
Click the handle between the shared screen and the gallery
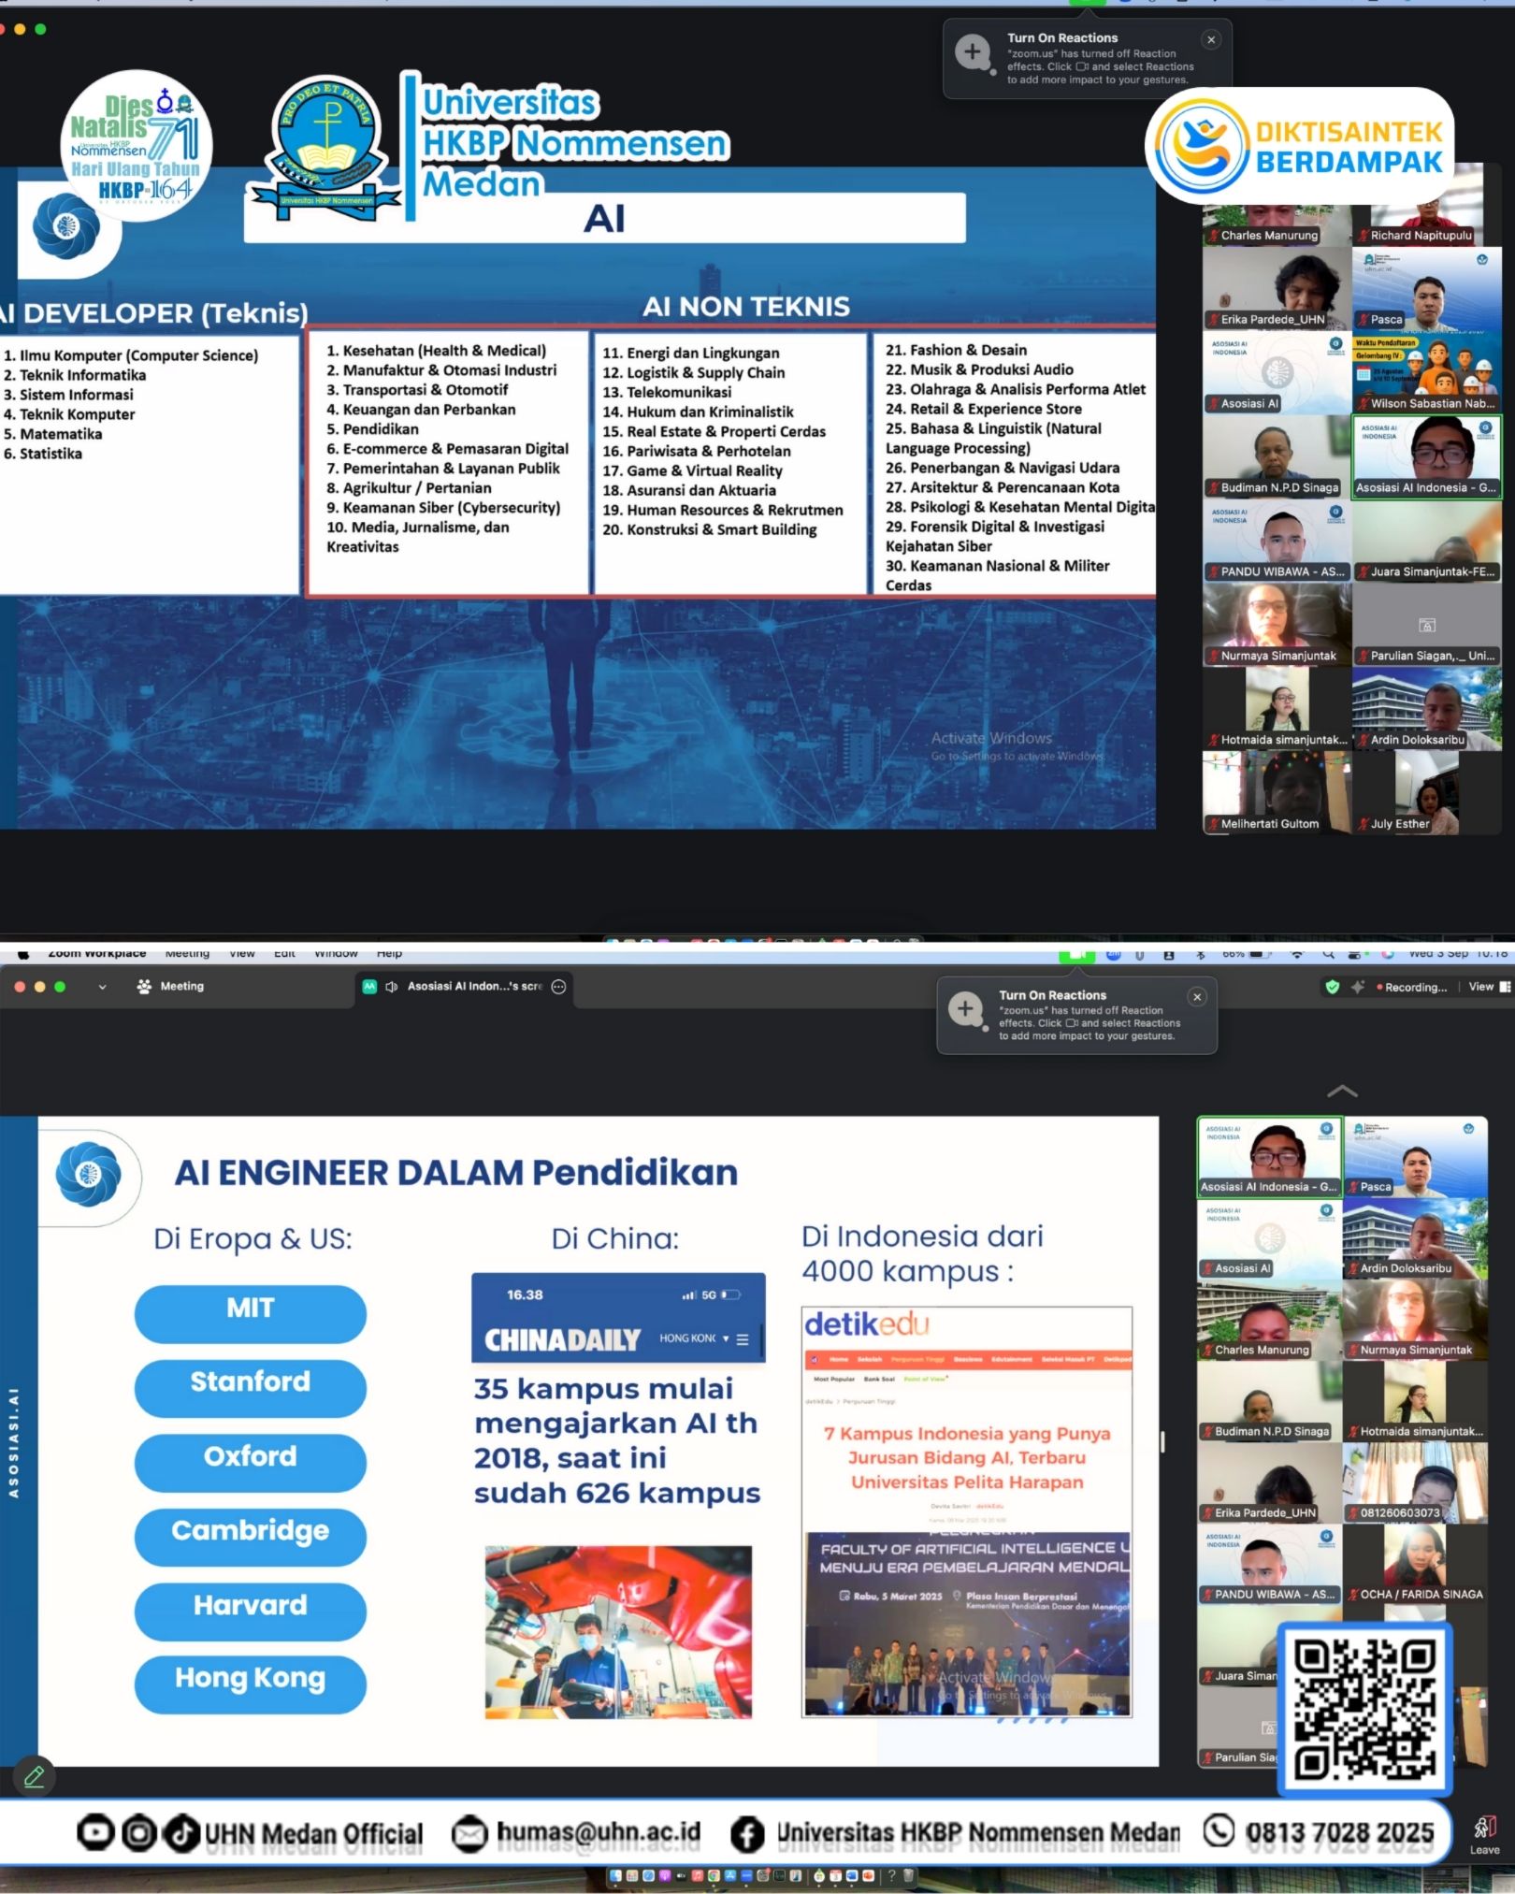tap(1162, 1441)
